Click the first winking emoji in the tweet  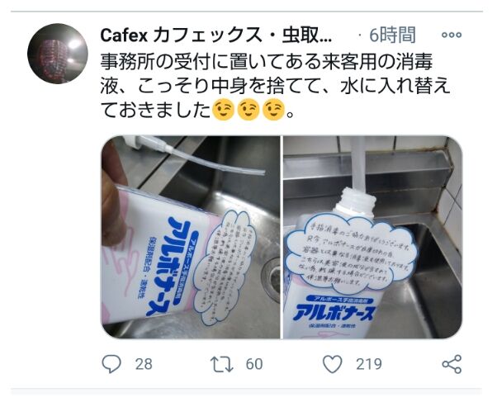(223, 110)
